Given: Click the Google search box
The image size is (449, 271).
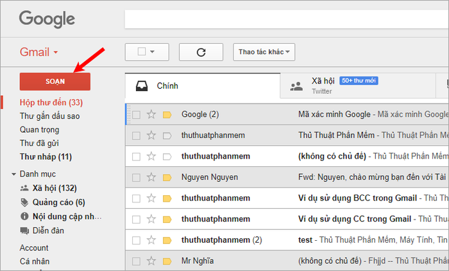Looking at the screenshot, I should coord(287,19).
